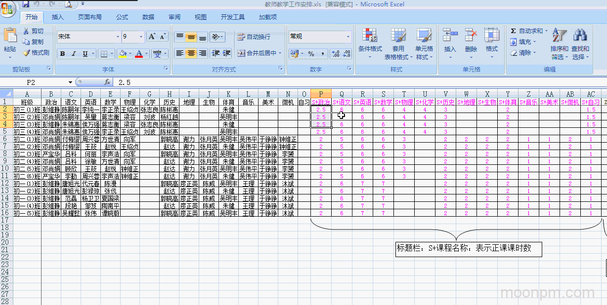Click the Format (格式) cells icon
The width and height of the screenshot is (607, 305).
click(x=492, y=36)
